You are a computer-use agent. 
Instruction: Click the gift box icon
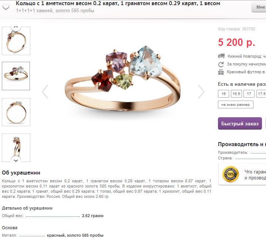point(221,72)
